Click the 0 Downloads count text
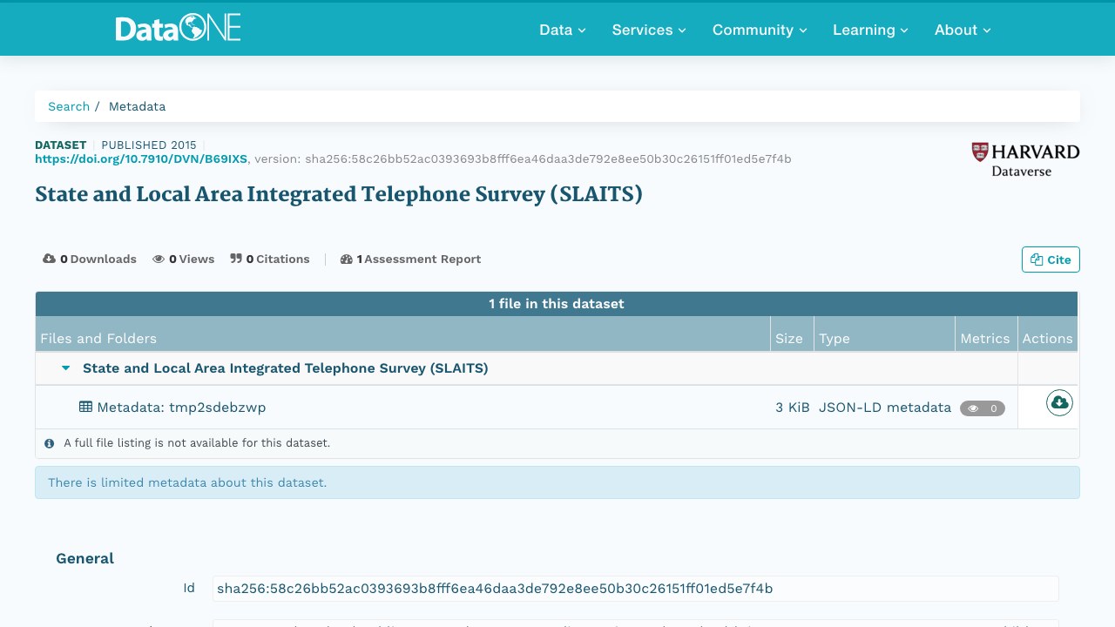Viewport: 1115px width, 627px height. pyautogui.click(x=98, y=259)
